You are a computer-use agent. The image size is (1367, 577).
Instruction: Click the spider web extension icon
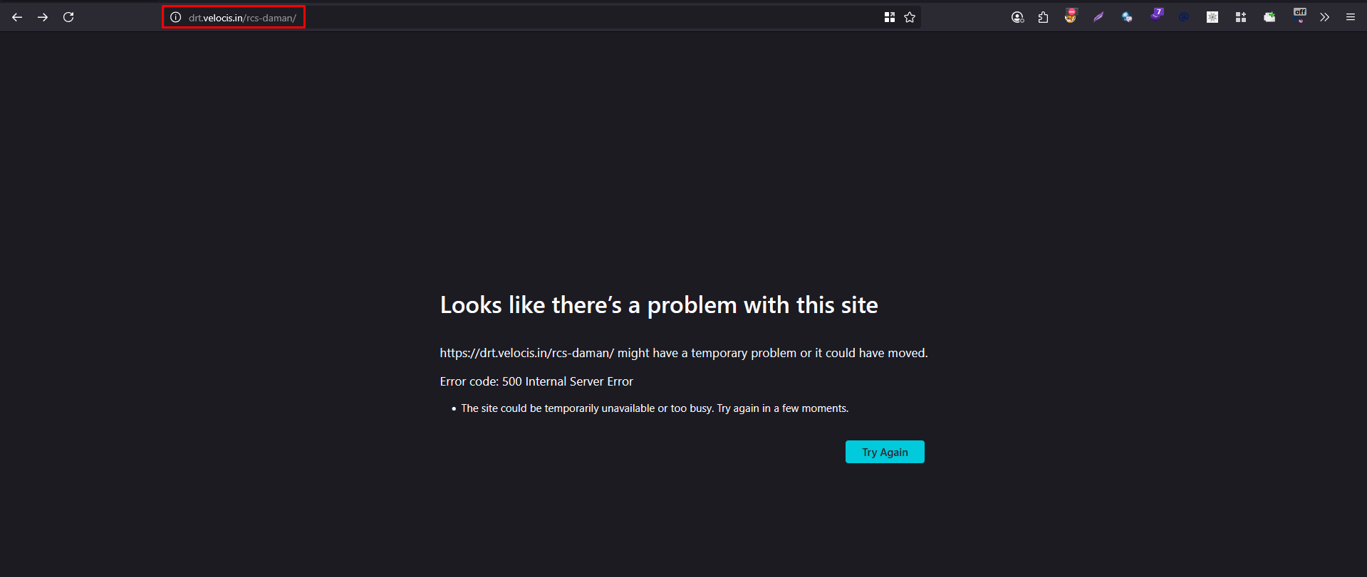tap(1212, 17)
